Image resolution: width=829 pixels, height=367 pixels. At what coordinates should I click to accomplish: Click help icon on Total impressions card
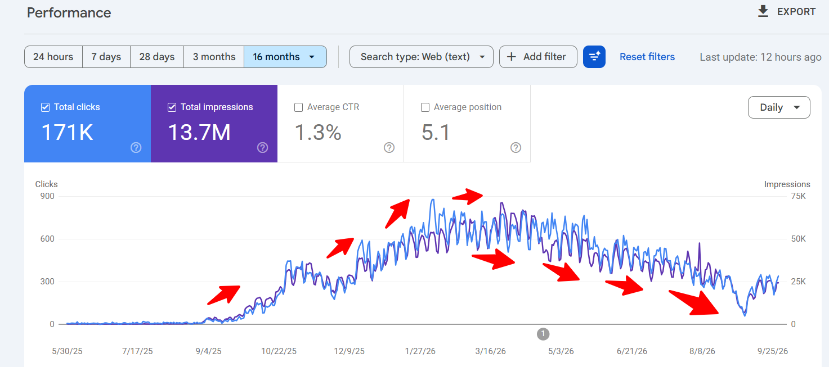(263, 148)
